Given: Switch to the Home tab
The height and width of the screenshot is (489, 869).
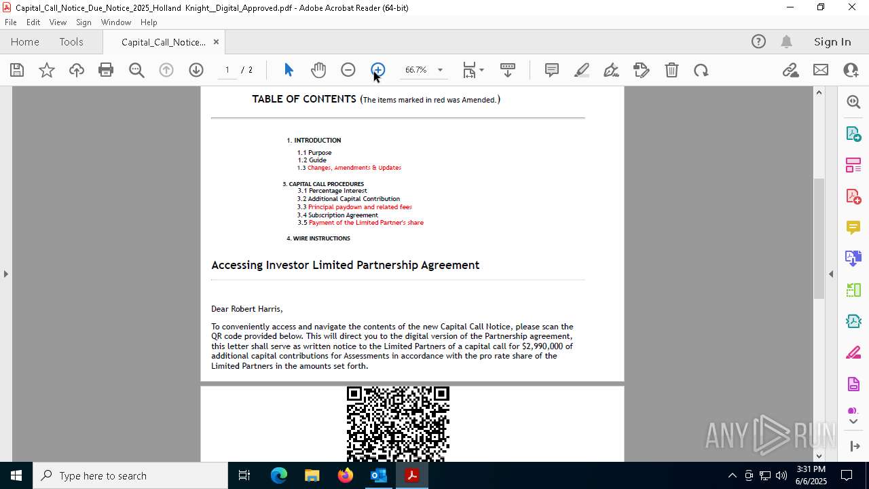Looking at the screenshot, I should pyautogui.click(x=25, y=41).
